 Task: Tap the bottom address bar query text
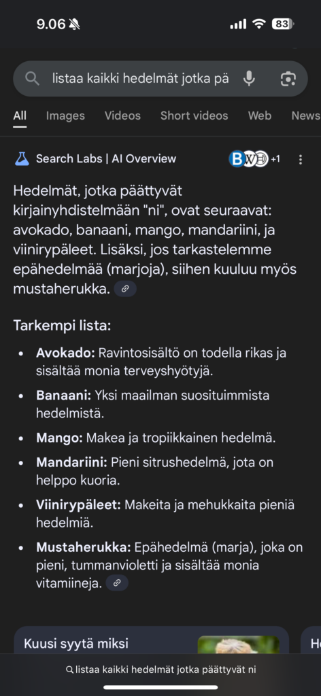coord(166,669)
